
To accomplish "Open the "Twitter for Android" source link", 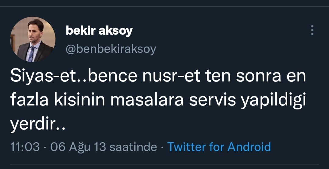I will 219,147.
